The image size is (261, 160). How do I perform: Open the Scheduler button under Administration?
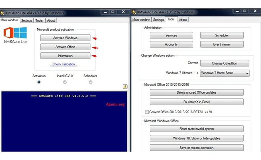point(222,35)
